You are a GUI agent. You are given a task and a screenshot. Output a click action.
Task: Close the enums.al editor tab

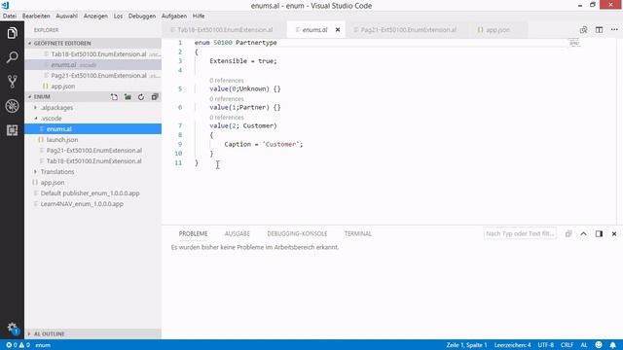338,30
